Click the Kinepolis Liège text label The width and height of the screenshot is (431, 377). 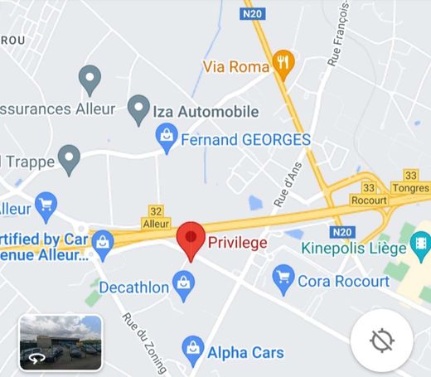click(x=354, y=248)
